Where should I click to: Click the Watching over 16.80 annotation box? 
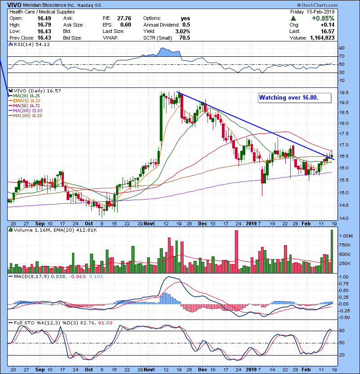point(294,98)
